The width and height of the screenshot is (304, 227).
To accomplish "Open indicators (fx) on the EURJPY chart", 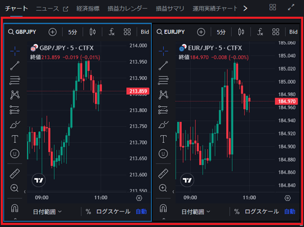I will [260, 32].
